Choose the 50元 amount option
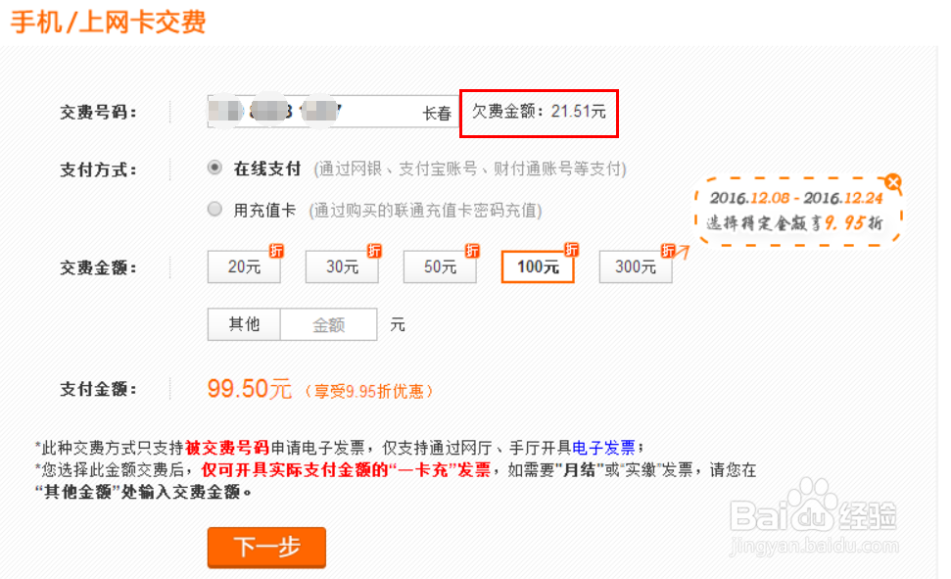951x579 pixels. (440, 267)
